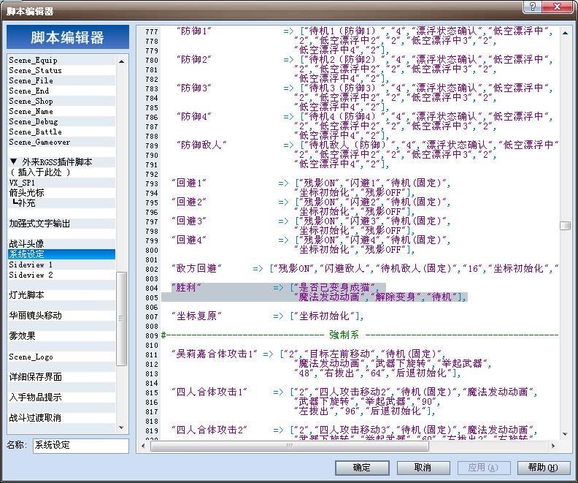Select Scene_Shop script entry
Image resolution: width=578 pixels, height=483 pixels.
[x=61, y=101]
